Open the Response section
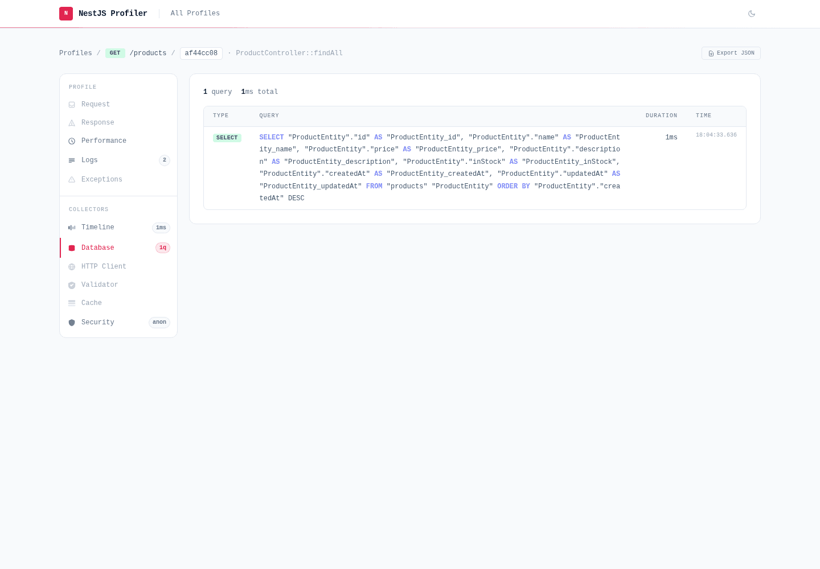The image size is (820, 569). click(118, 122)
